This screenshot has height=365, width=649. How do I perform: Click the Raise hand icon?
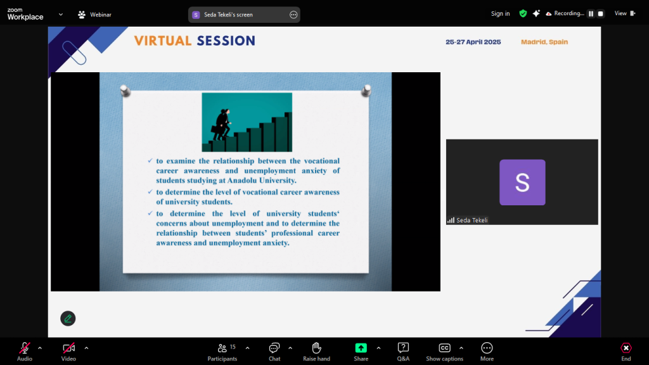click(x=316, y=348)
